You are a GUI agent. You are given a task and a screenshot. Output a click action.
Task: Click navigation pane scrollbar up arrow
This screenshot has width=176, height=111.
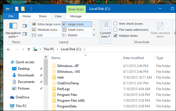click(46, 57)
